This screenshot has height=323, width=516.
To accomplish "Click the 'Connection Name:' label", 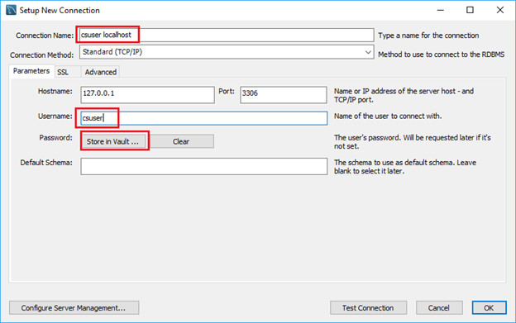I will click(x=45, y=36).
